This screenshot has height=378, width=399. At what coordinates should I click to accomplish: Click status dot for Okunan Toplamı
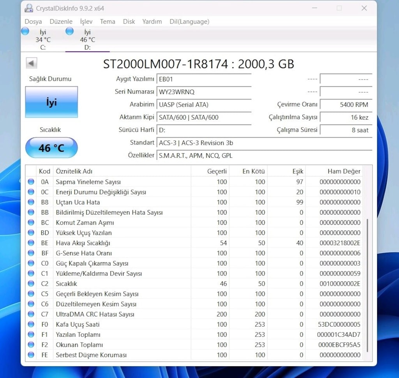point(31,344)
